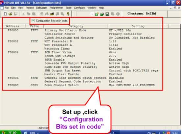Click the Address column header
The height and width of the screenshot is (134, 182).
pos(12,26)
